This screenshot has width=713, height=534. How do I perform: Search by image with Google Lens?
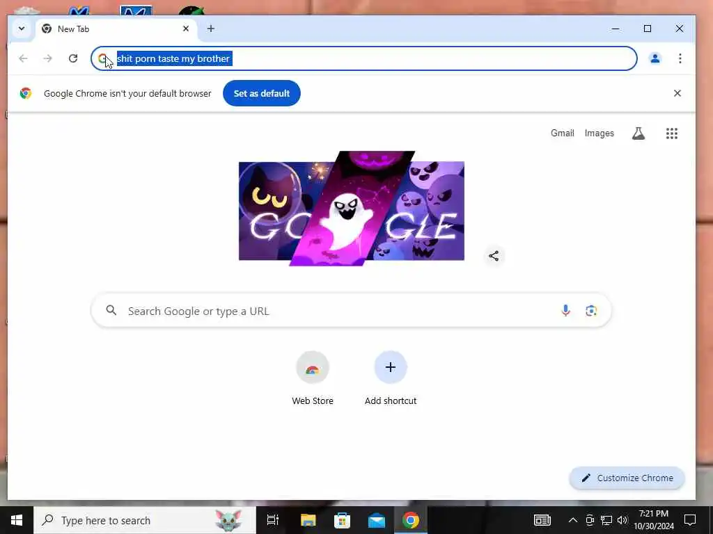click(x=590, y=311)
